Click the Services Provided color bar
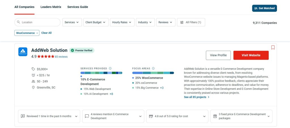This screenshot has height=128, width=290. (101, 73)
